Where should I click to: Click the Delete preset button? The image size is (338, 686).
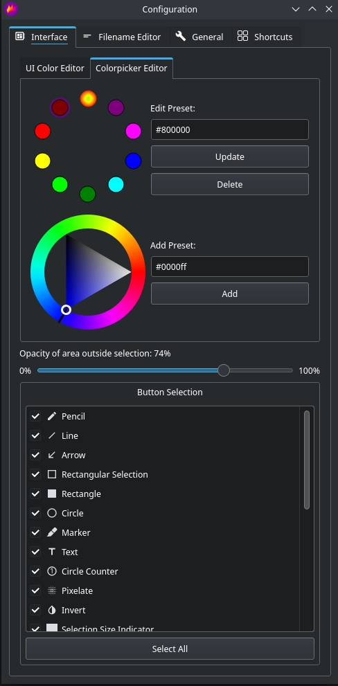click(230, 184)
